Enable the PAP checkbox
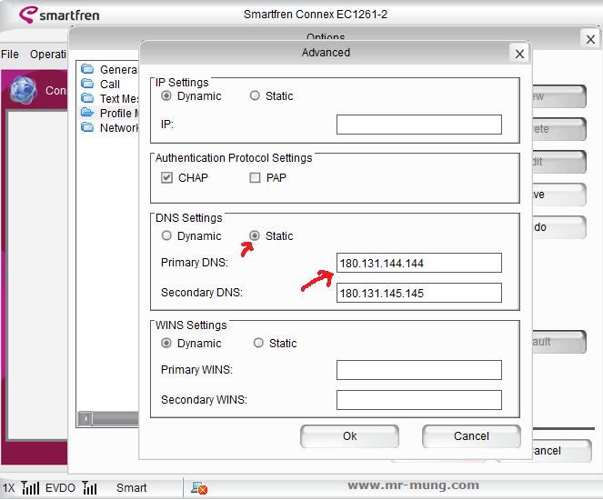Screen dimensions: 603x500 tap(255, 177)
